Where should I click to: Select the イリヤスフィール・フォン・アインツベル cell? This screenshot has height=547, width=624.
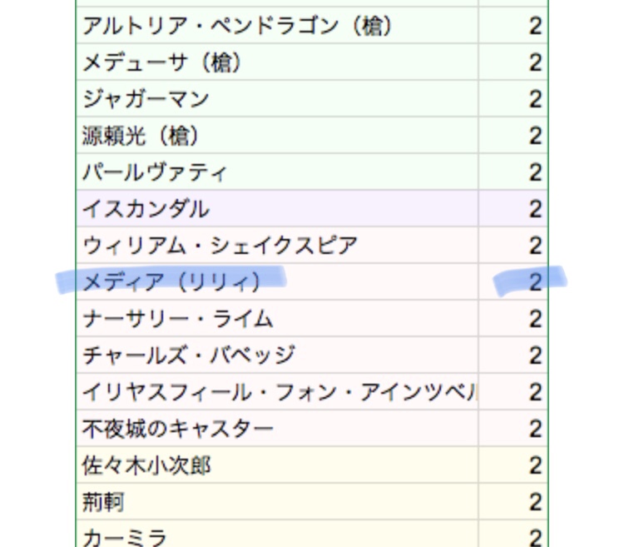pyautogui.click(x=279, y=392)
